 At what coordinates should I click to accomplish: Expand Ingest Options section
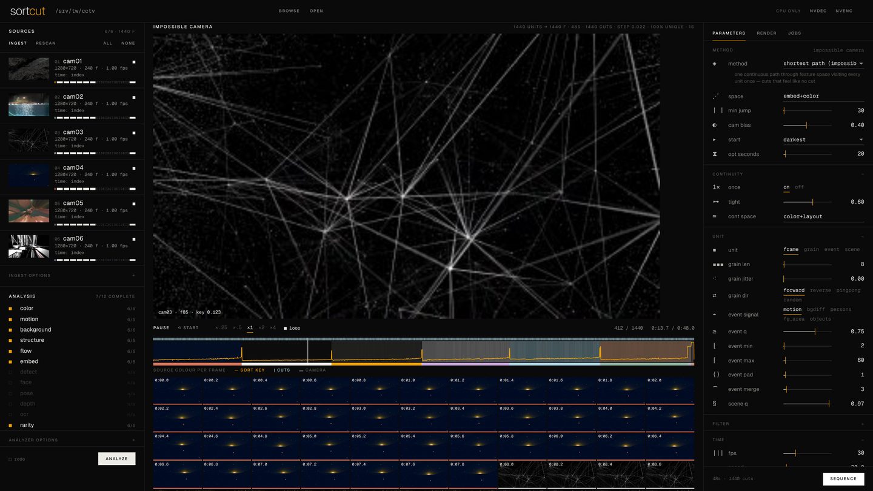(x=72, y=276)
